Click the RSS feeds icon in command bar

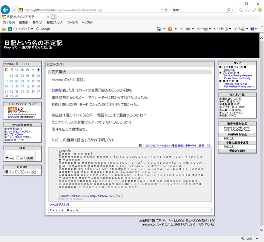click(x=170, y=29)
